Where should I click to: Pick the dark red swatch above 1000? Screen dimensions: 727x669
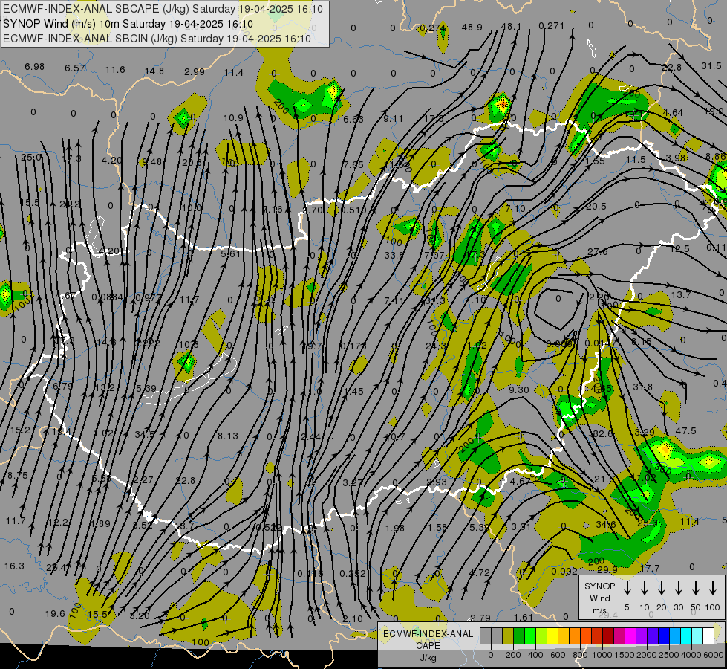(x=608, y=636)
